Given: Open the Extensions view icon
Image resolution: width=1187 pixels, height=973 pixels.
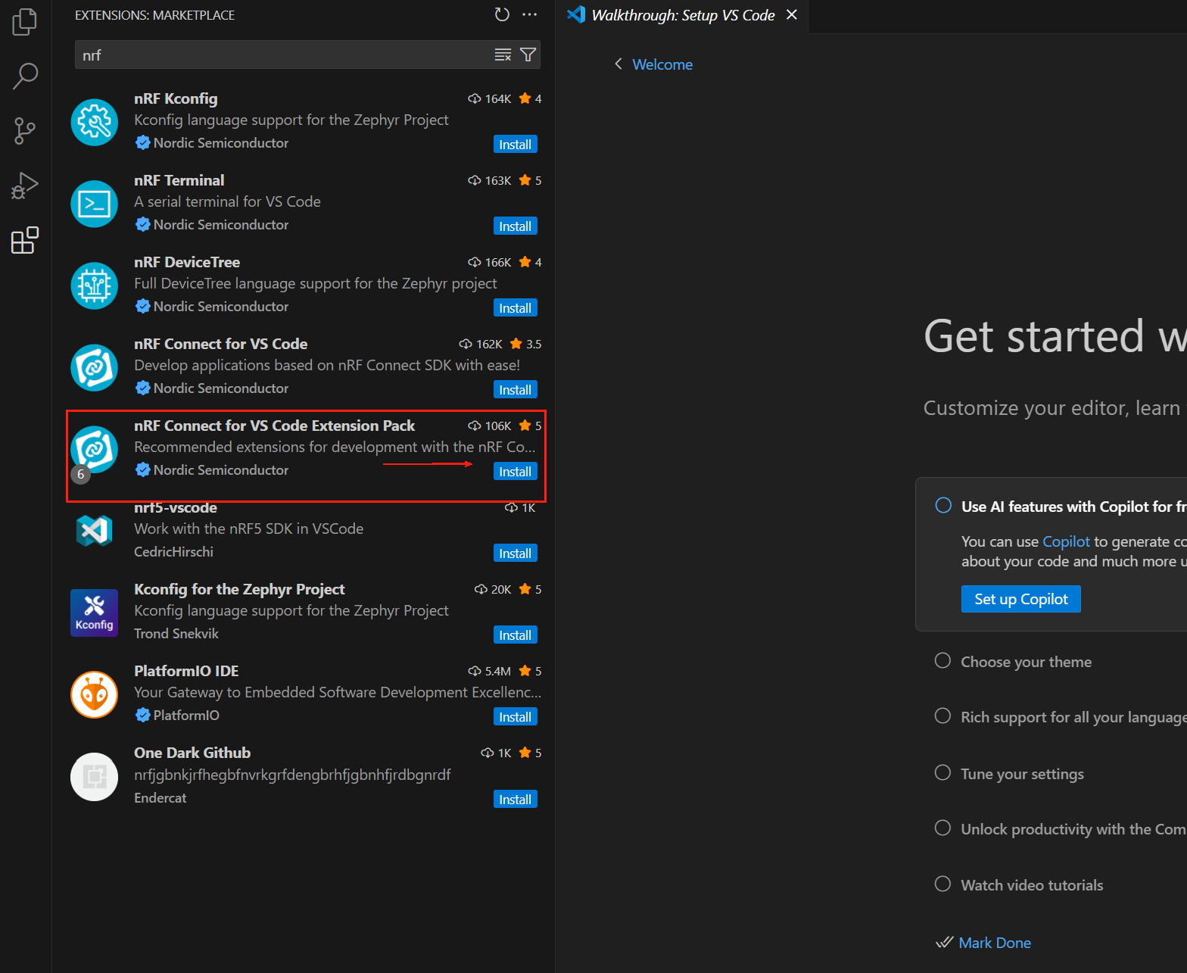Looking at the screenshot, I should tap(25, 240).
